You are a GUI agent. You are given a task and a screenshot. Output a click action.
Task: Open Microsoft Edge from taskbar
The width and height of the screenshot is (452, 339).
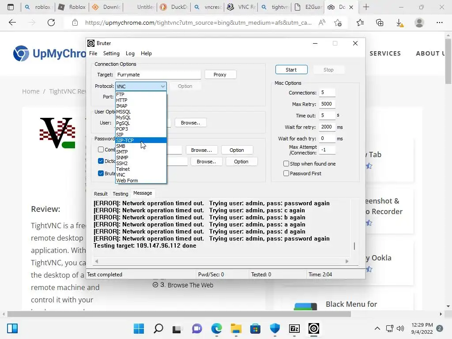(216, 328)
